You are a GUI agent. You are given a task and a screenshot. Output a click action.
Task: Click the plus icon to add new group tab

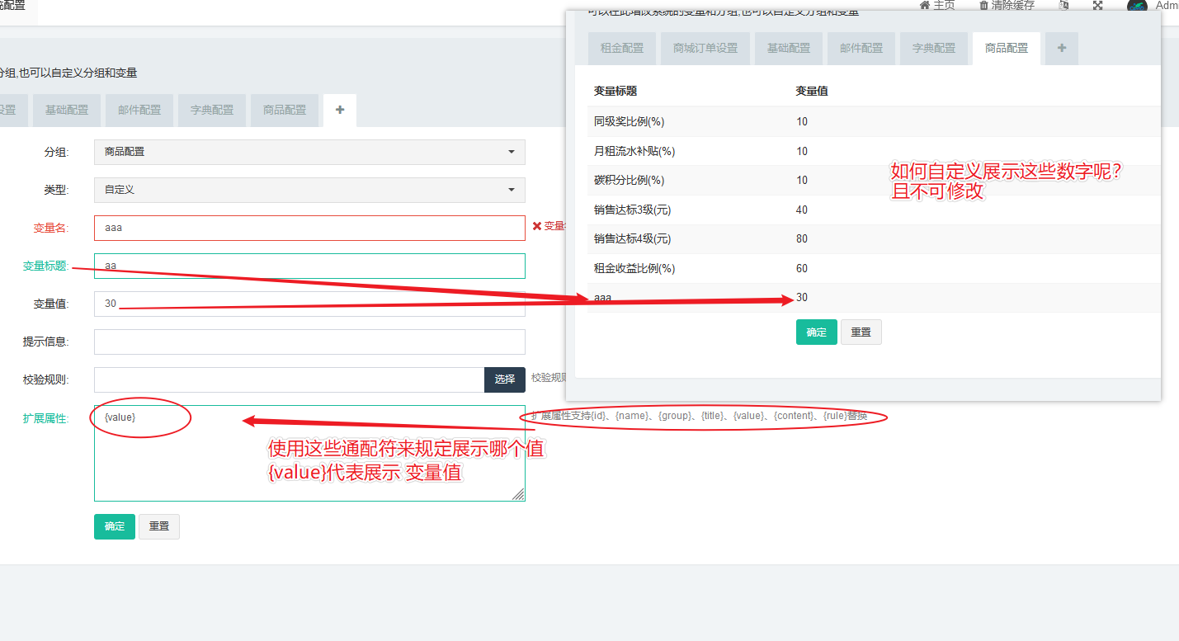(x=339, y=110)
